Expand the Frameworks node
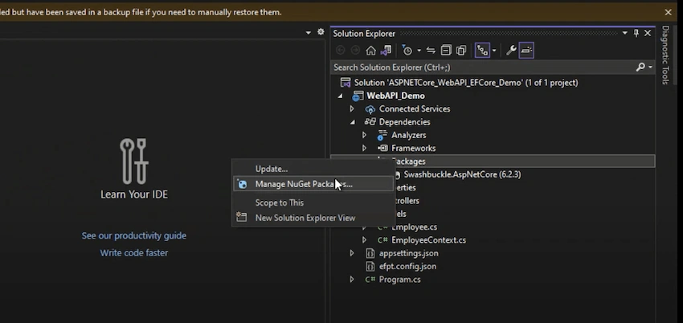This screenshot has height=323, width=683. point(364,149)
